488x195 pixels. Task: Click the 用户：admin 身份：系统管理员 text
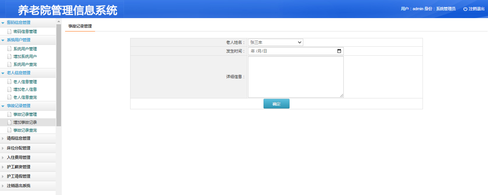pyautogui.click(x=428, y=9)
